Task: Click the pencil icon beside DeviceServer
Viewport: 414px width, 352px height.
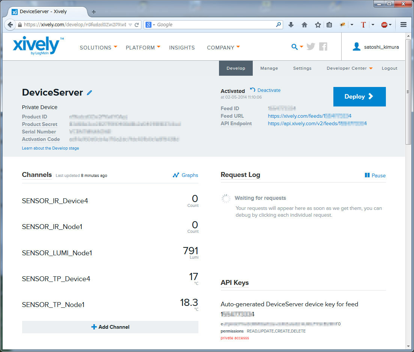Action: pos(89,93)
